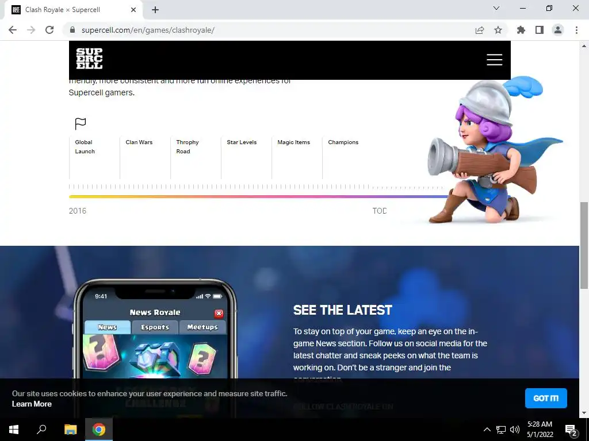Select the Global Launch timeline milestone
The width and height of the screenshot is (589, 441).
(85, 146)
